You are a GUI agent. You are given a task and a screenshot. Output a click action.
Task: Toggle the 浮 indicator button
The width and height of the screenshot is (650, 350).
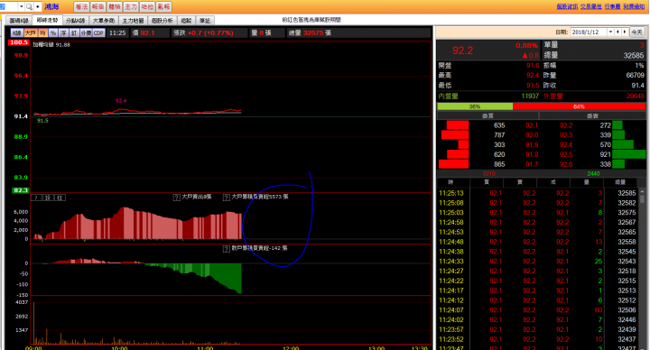tap(63, 32)
